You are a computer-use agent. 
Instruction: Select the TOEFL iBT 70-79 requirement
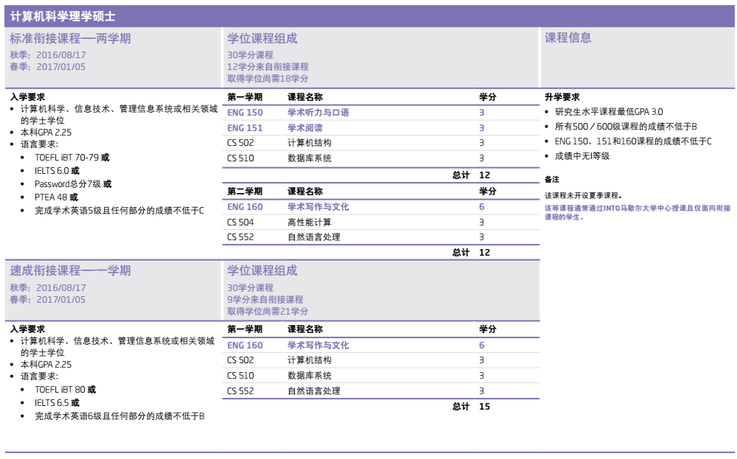71,158
